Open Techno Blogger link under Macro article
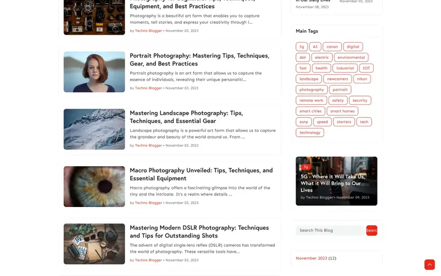Image resolution: width=441 pixels, height=276 pixels. click(148, 203)
